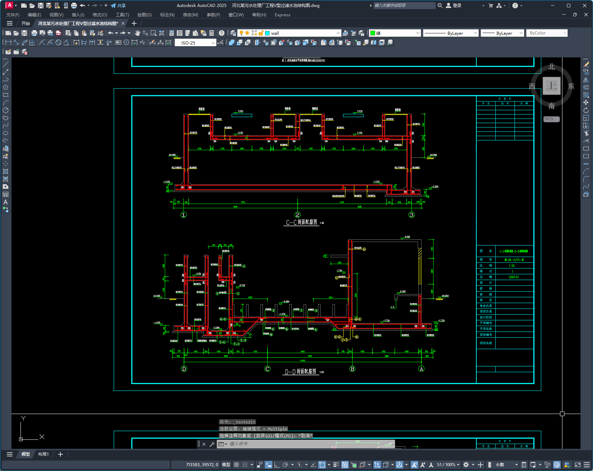The image size is (593, 471).
Task: Open the green color control swatch
Action: click(x=395, y=33)
